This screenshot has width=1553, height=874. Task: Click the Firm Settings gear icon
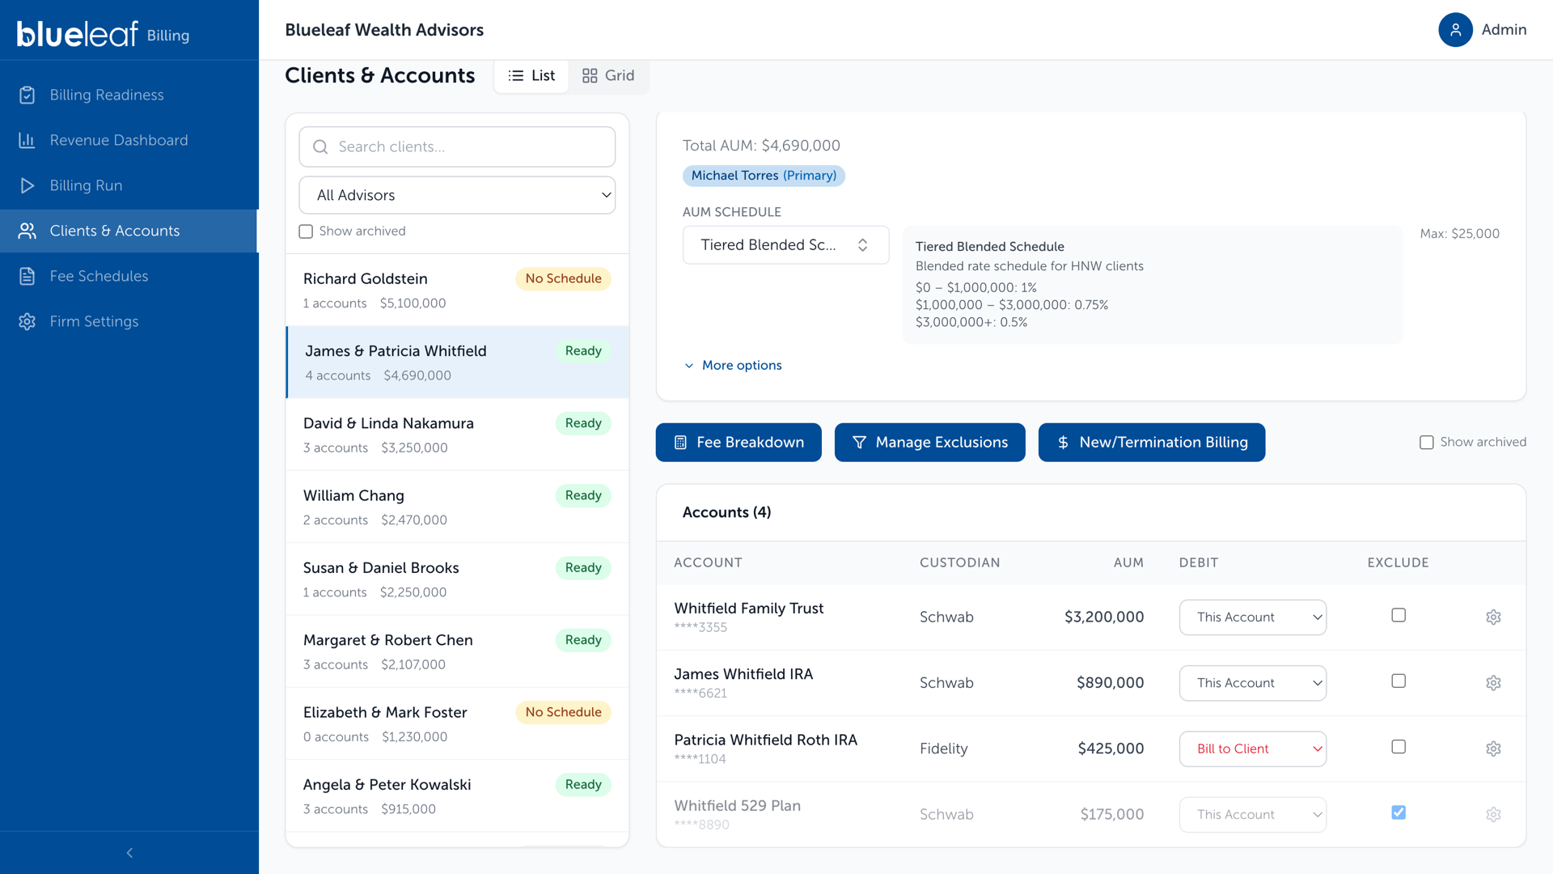pyautogui.click(x=27, y=321)
